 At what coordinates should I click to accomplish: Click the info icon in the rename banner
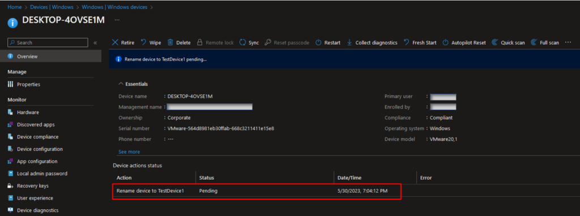pos(118,59)
